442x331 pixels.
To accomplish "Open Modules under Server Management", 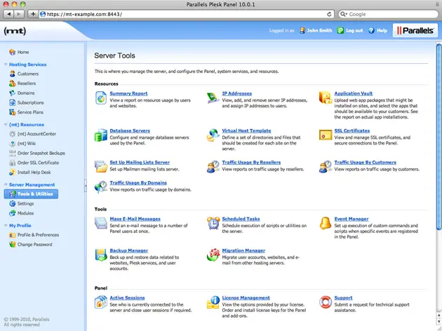I will (x=25, y=213).
